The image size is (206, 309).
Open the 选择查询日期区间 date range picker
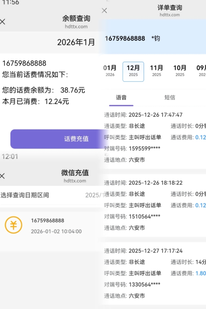(x=25, y=195)
